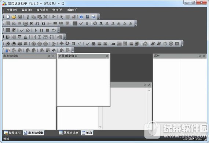Click the four-arrow move icon
Image resolution: width=209 pixels, height=143 pixels.
tap(62, 43)
